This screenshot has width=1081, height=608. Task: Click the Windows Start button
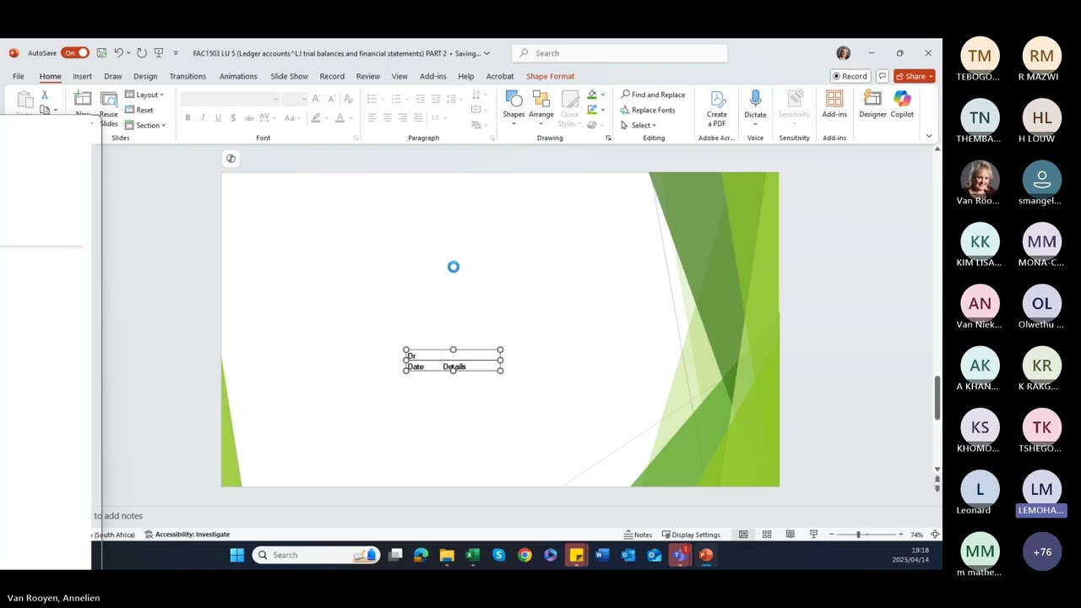[237, 555]
